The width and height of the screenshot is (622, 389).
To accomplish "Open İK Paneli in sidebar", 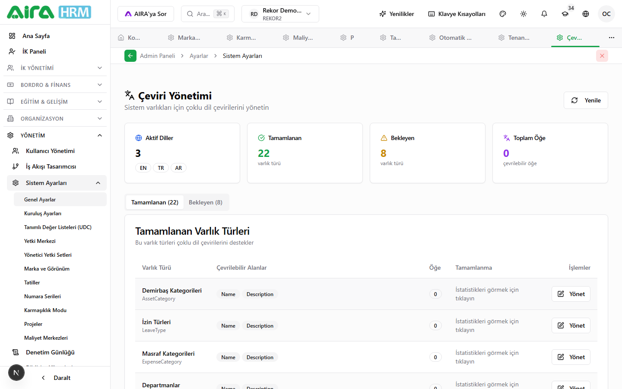I will pos(55,51).
